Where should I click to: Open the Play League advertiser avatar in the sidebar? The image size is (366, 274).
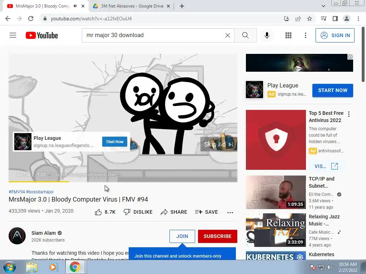(x=254, y=90)
